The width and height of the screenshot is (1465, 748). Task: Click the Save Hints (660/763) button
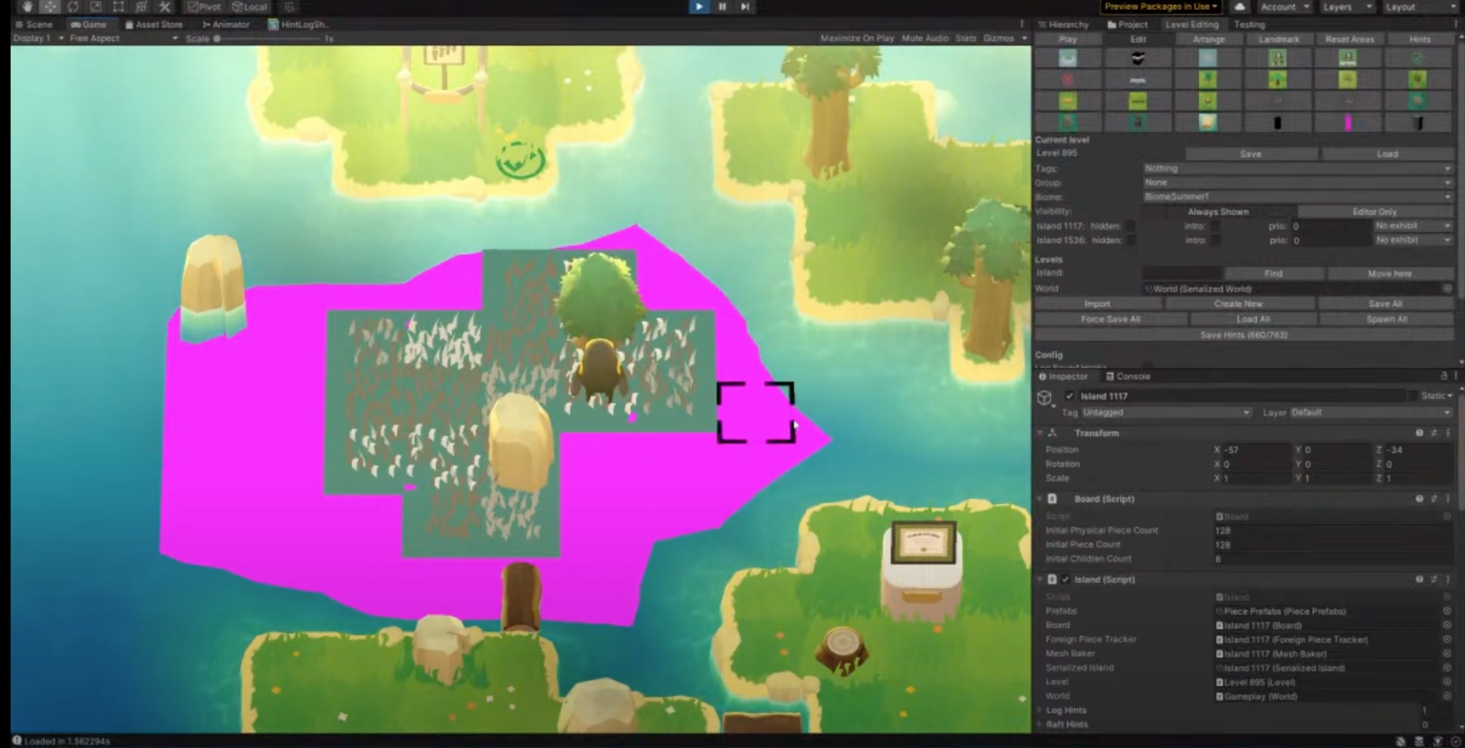tap(1244, 334)
